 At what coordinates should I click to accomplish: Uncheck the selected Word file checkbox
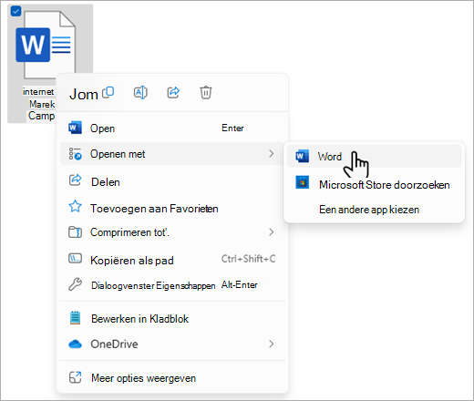[15, 12]
